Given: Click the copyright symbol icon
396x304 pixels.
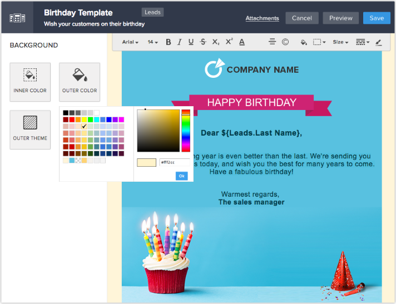Looking at the screenshot, I should (x=285, y=42).
